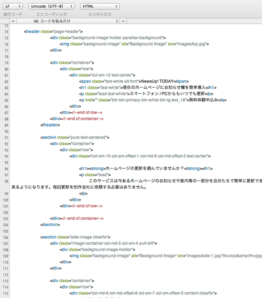Click the anchor text '無料体験申込み'
262x298 pixels.
pyautogui.click(x=203, y=100)
